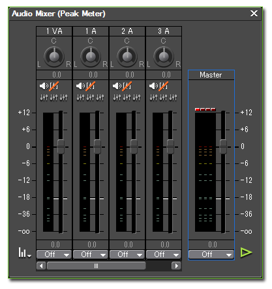Open the peak meter settings icon
The width and height of the screenshot is (272, 289).
(x=24, y=253)
